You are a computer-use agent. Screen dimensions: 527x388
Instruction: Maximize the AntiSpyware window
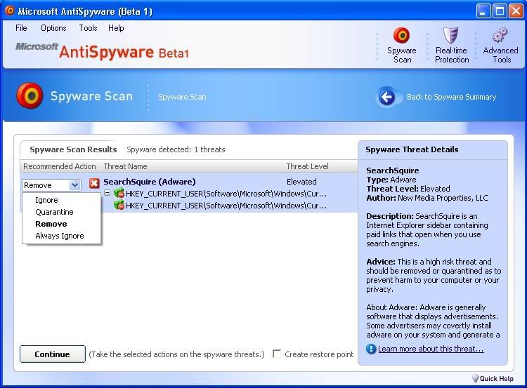click(x=500, y=11)
